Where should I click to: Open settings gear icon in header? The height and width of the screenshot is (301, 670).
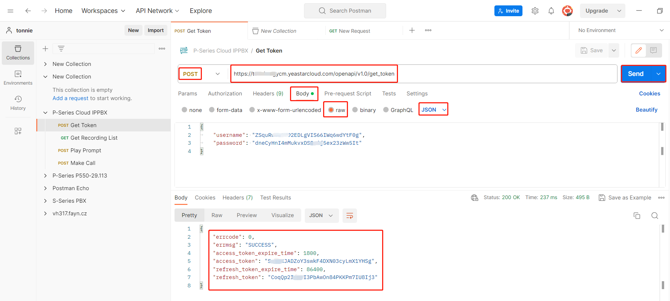click(x=535, y=11)
